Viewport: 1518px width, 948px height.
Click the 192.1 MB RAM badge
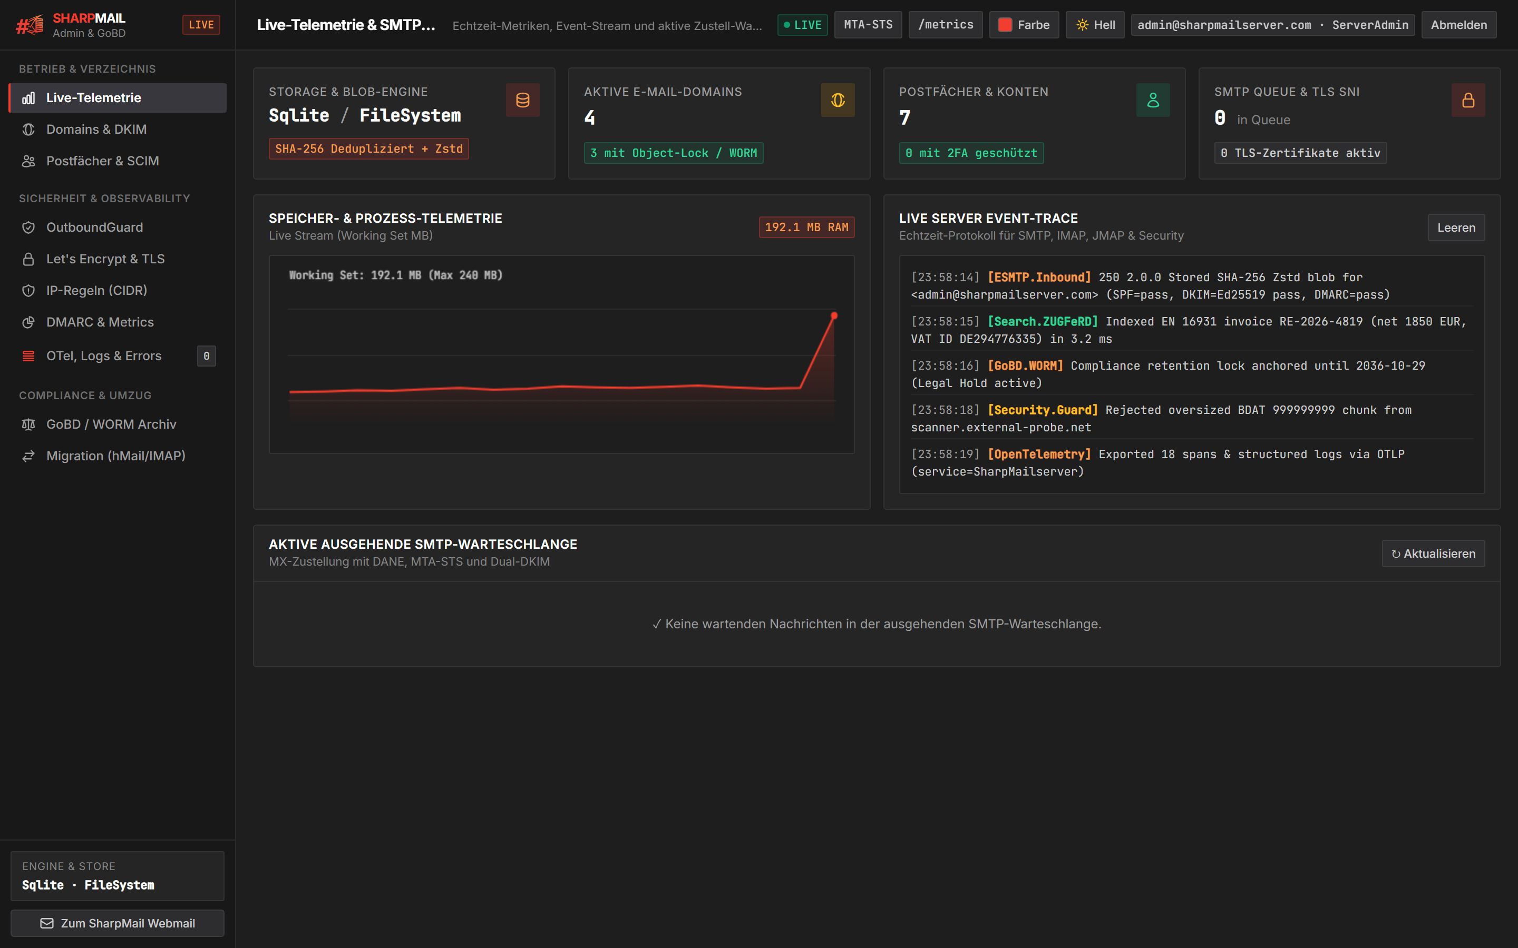point(806,228)
